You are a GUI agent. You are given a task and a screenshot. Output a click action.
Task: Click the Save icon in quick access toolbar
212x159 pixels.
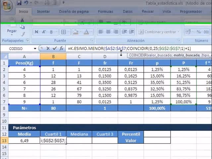(x=19, y=3)
